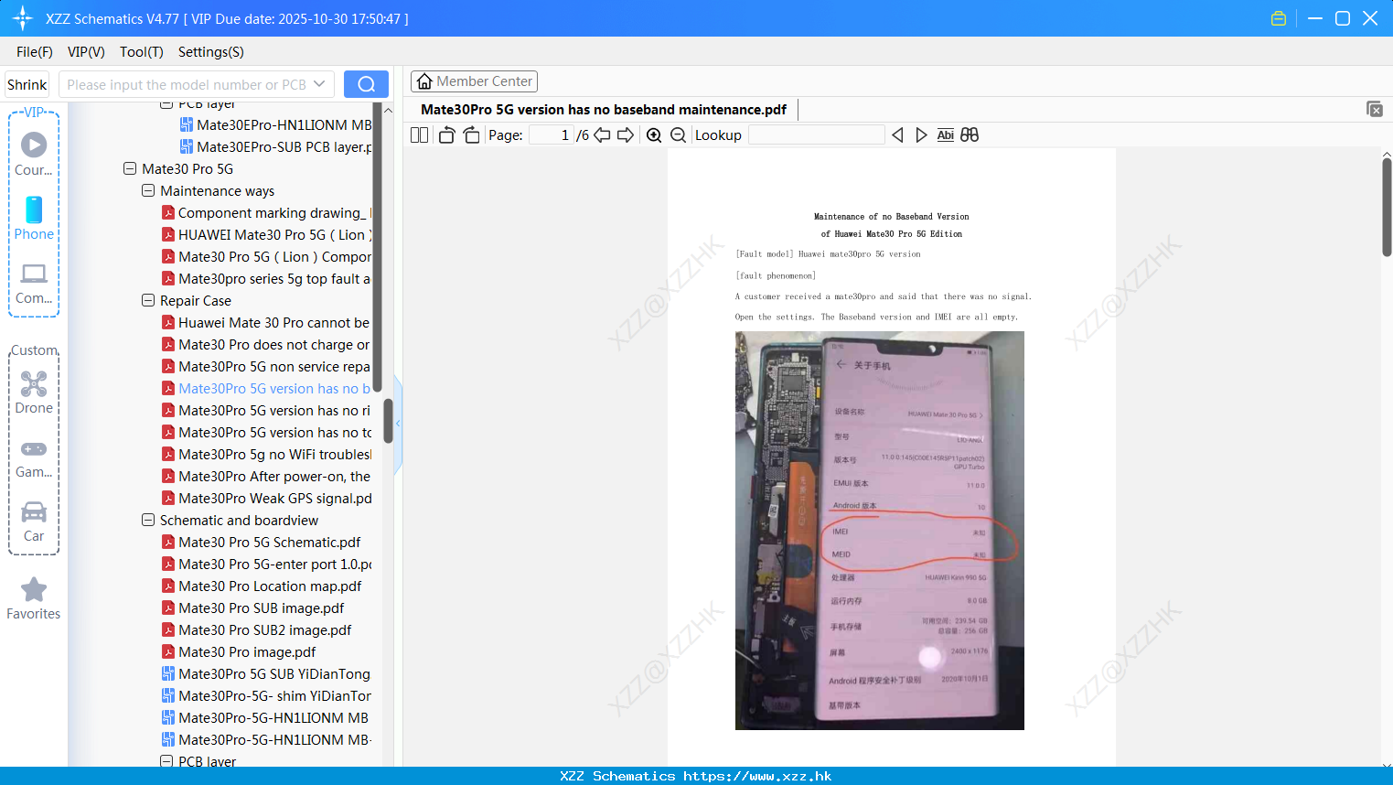
Task: Collapse the side panel handle
Action: pos(398,424)
